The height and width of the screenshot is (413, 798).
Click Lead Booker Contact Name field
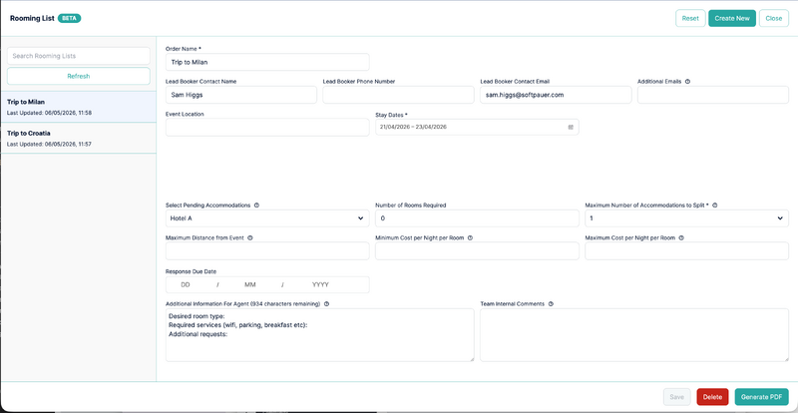point(241,95)
